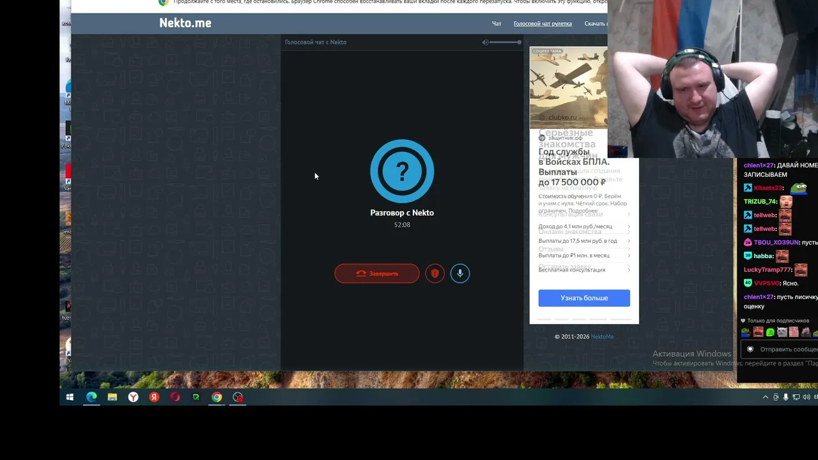
Task: Click the 'Голосовой чат с Nekto' header text
Action: click(x=316, y=42)
